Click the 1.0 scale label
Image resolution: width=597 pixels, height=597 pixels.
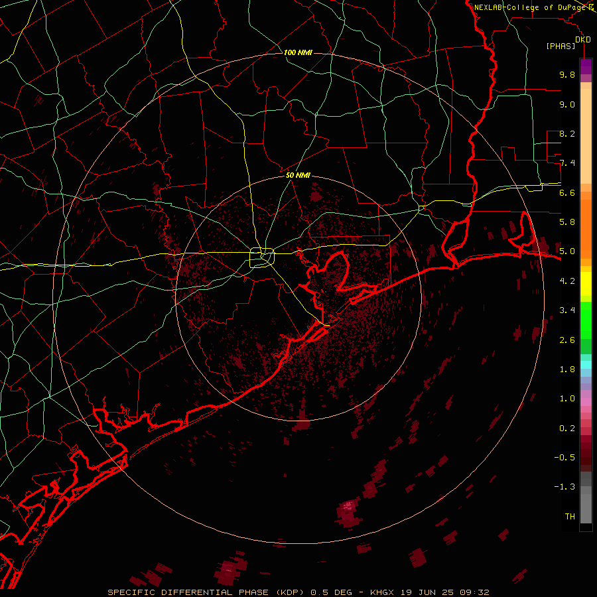coord(567,399)
